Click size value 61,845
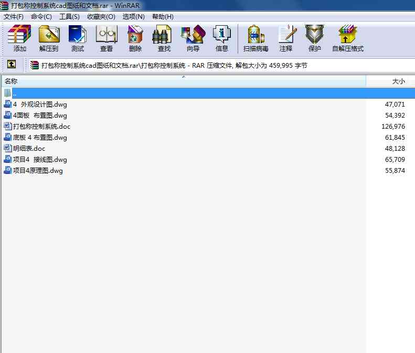This screenshot has width=415, height=353. (395, 137)
